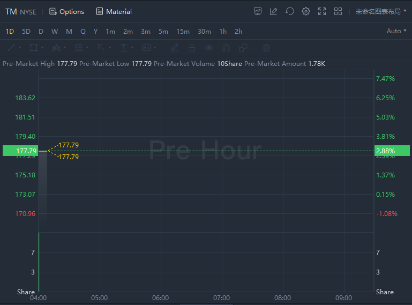Toggle fullscreen chart mode
The height and width of the screenshot is (305, 412).
322,11
